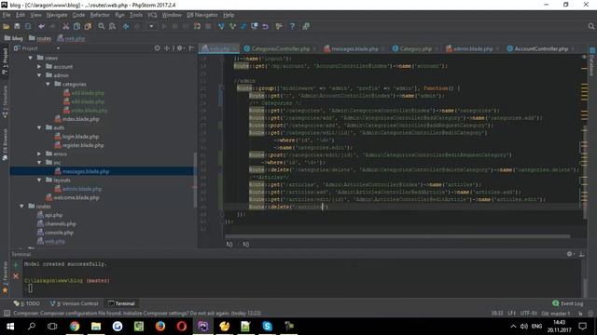The width and height of the screenshot is (597, 335).
Task: Open Firefox from the taskbar
Action: [160, 327]
